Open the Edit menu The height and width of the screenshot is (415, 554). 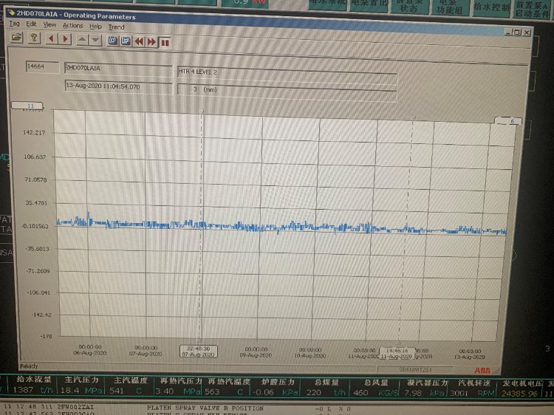pyautogui.click(x=31, y=24)
